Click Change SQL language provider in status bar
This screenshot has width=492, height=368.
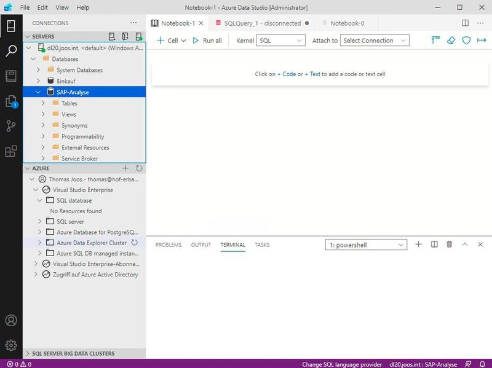(x=343, y=363)
